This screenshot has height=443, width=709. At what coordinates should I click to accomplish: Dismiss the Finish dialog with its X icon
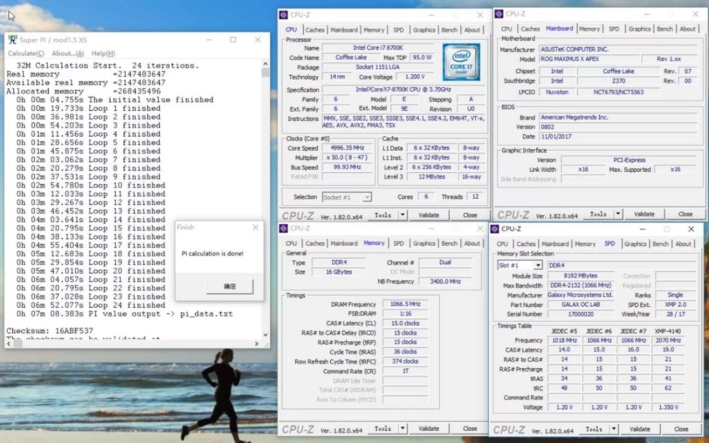[255, 227]
